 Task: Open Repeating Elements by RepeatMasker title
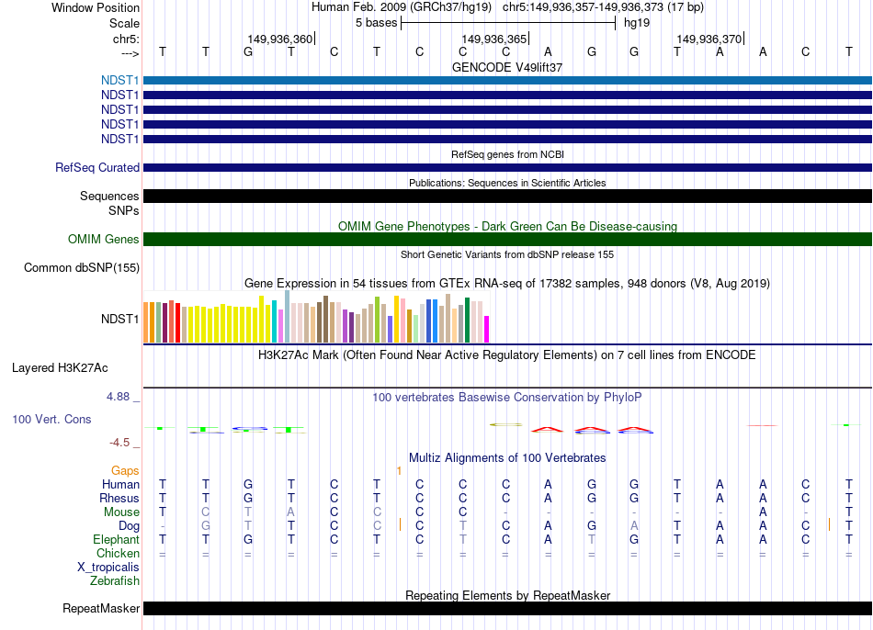point(508,595)
